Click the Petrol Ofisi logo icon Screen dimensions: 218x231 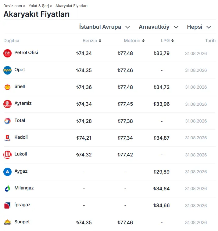pyautogui.click(x=7, y=53)
